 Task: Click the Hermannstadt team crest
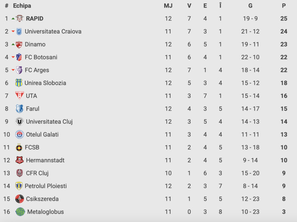[20, 160]
